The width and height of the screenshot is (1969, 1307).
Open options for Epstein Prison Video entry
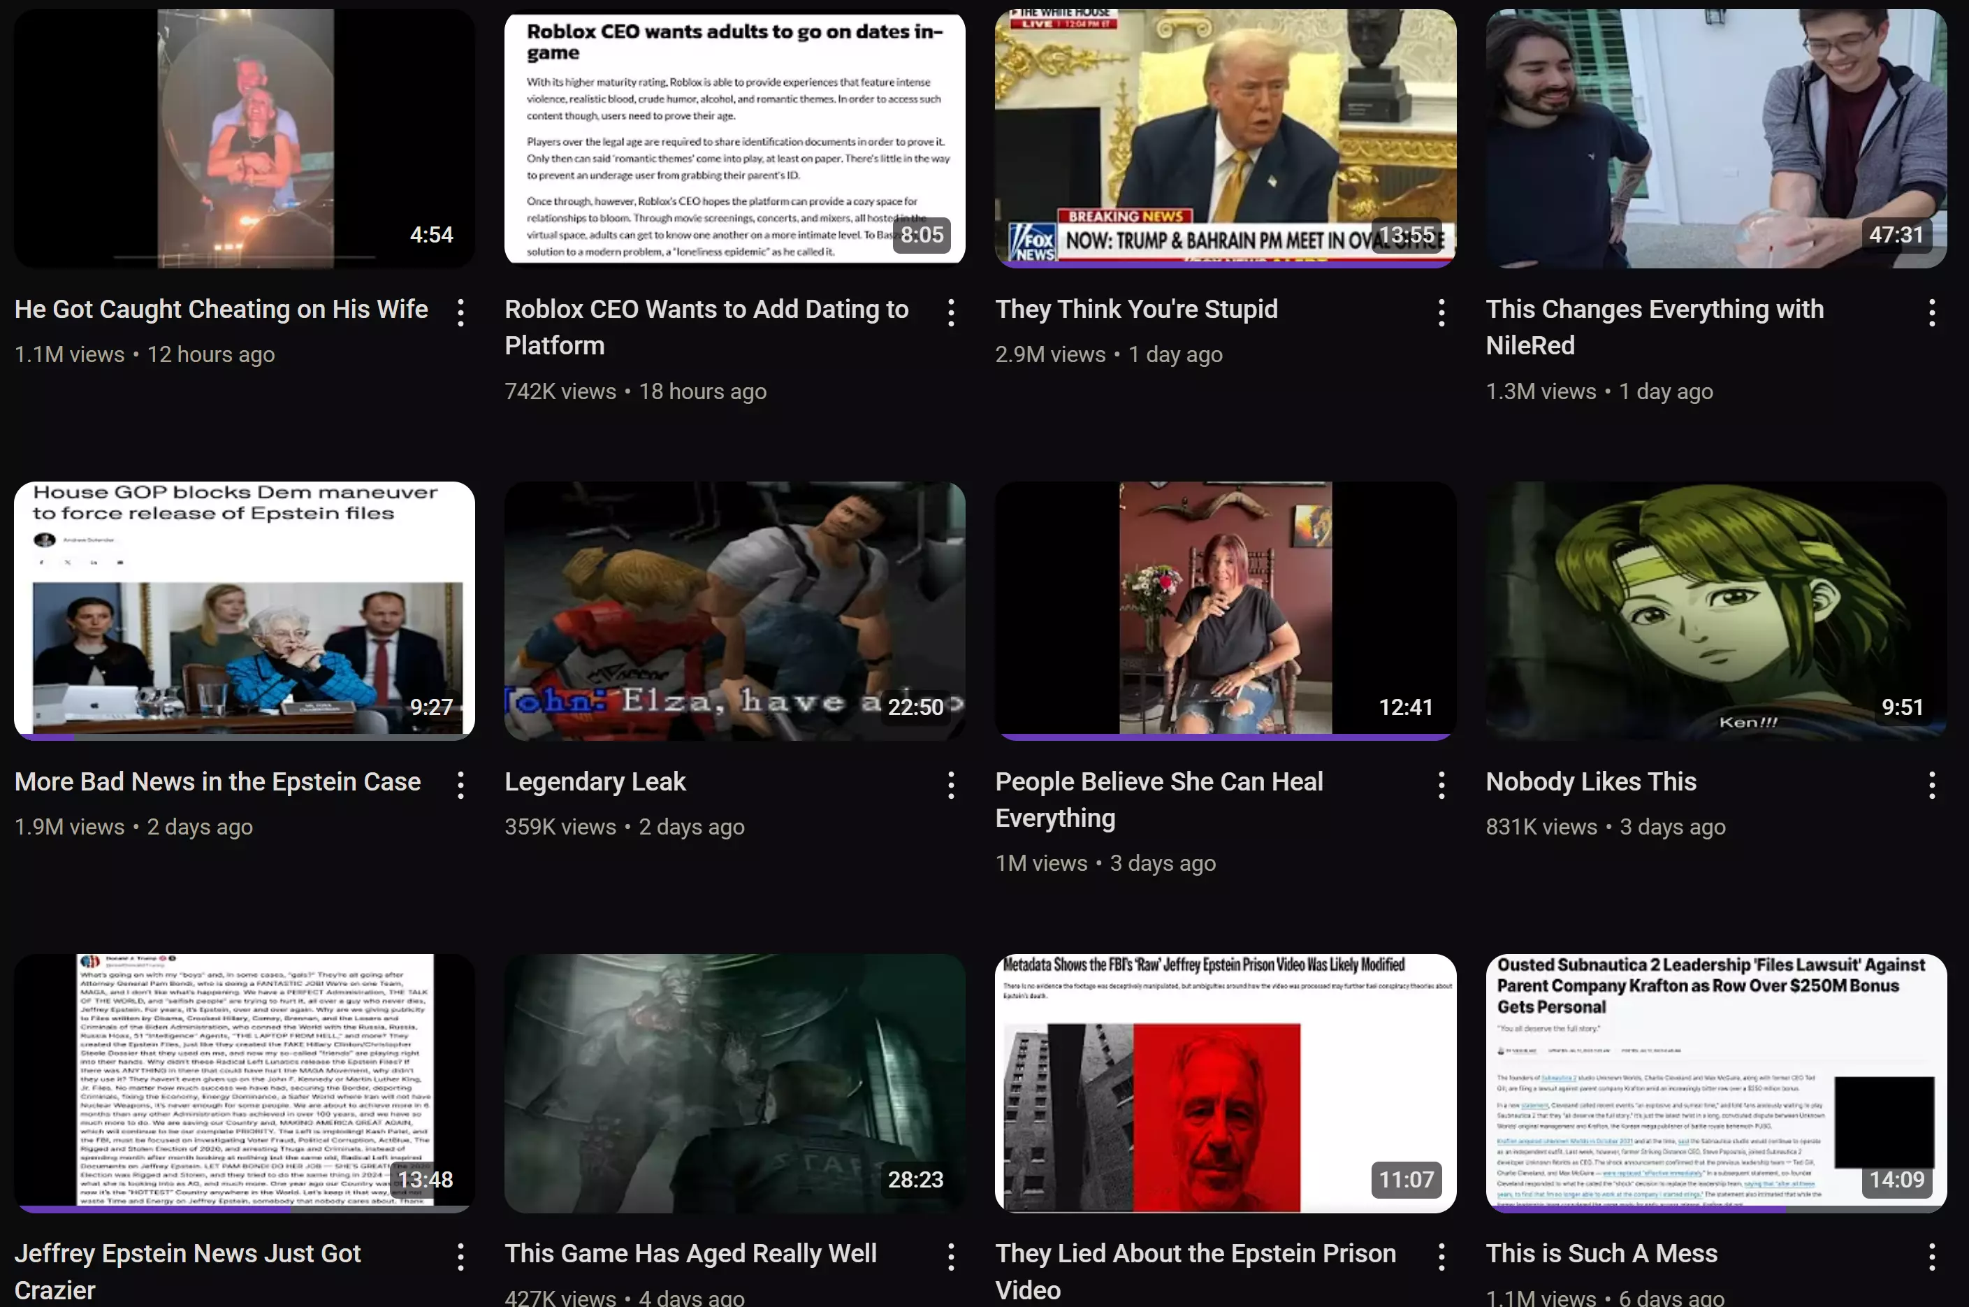[x=1441, y=1257]
